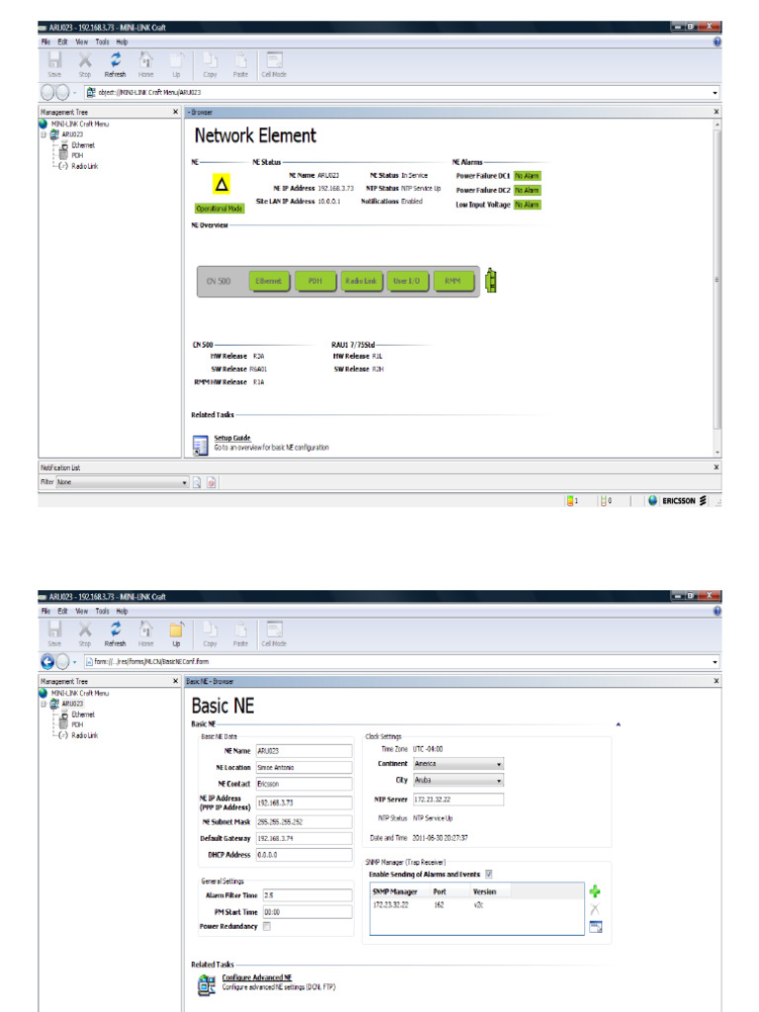
Task: Open Continent dropdown showing America
Action: point(458,764)
